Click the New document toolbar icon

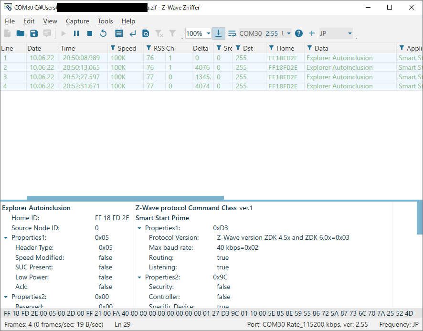click(x=7, y=33)
